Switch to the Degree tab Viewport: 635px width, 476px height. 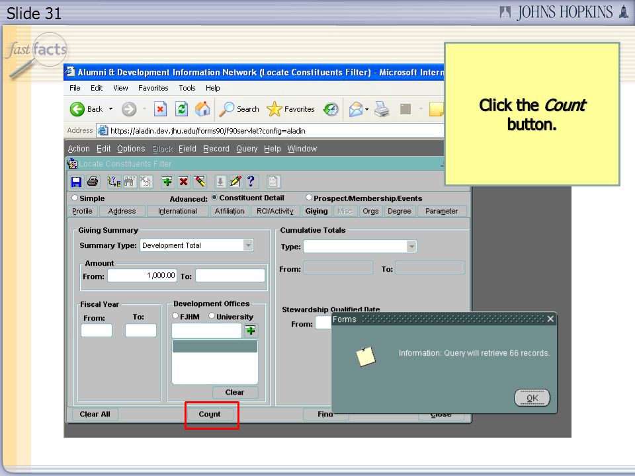(x=400, y=211)
